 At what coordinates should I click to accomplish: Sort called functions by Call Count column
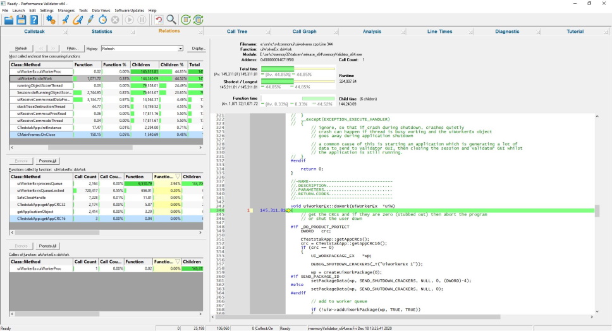click(85, 177)
